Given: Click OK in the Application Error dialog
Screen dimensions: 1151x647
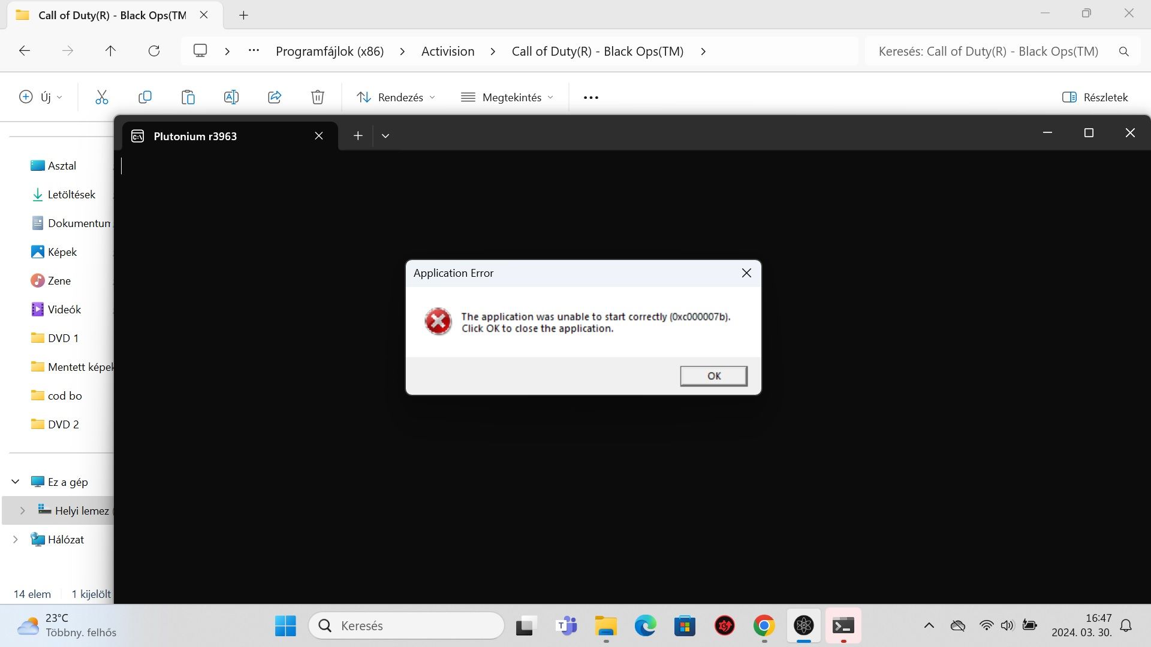Looking at the screenshot, I should click(713, 376).
